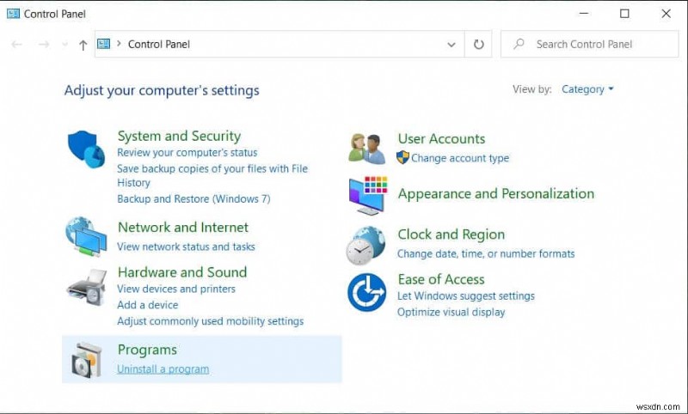Viewport: 688px width, 414px height.
Task: Open Change date, time, or number formats
Action: pos(485,253)
